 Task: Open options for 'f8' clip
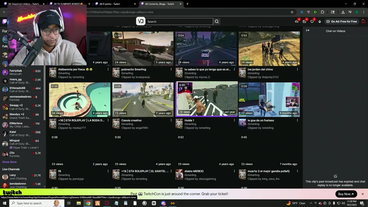pos(108,171)
